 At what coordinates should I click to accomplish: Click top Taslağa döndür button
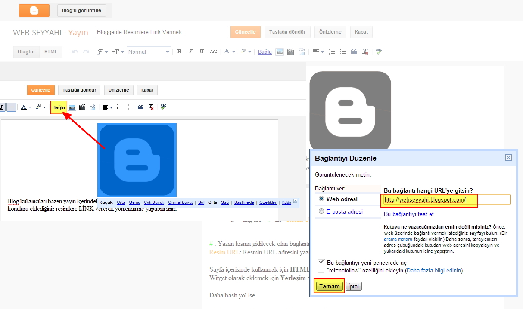pos(287,32)
